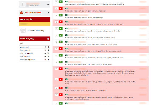168x105 pixels.
Task: Click the 'Sepetiniz henüz boş.' text
Action: [x=36, y=31]
